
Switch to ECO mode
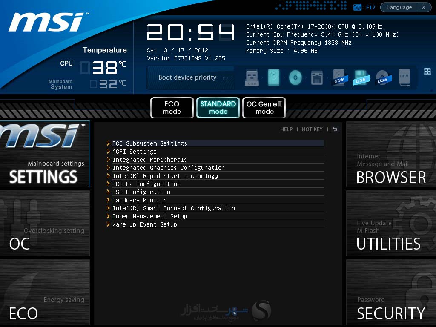click(172, 108)
